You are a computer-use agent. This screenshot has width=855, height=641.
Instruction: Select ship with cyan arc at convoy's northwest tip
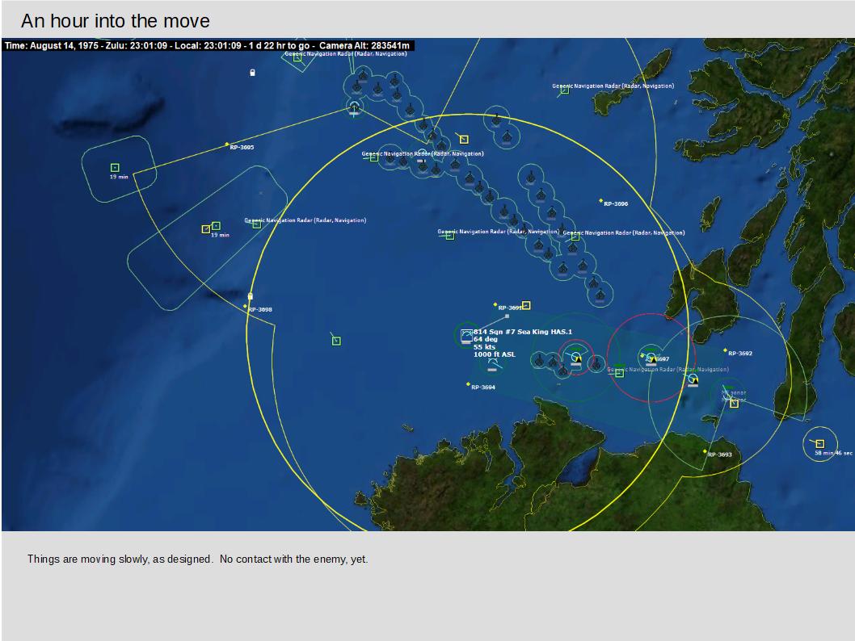point(355,108)
